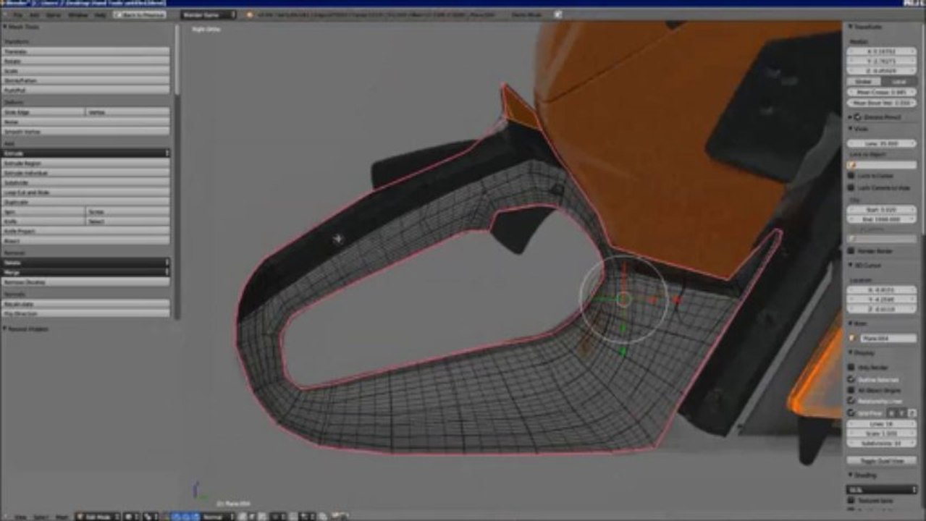Open the Select menu in 3D view header
The width and height of the screenshot is (926, 521).
point(41,517)
